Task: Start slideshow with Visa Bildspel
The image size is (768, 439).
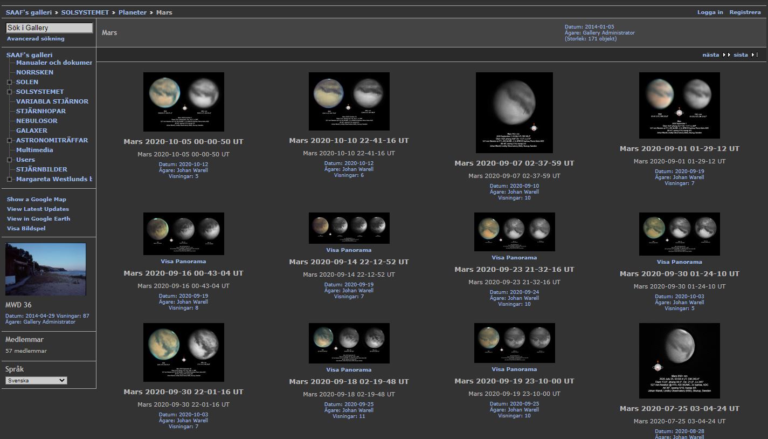Action: (x=26, y=229)
